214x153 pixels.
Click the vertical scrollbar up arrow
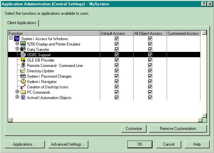pyautogui.click(x=204, y=33)
